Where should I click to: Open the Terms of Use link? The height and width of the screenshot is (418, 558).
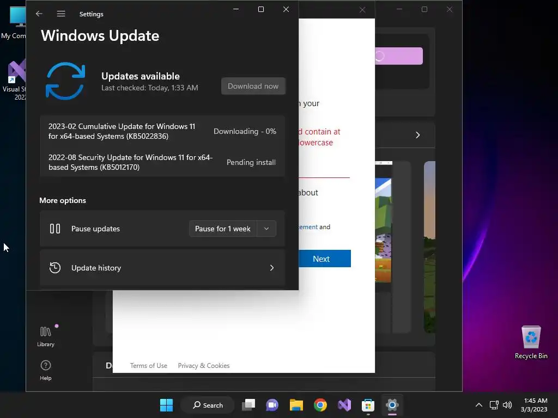coord(148,365)
